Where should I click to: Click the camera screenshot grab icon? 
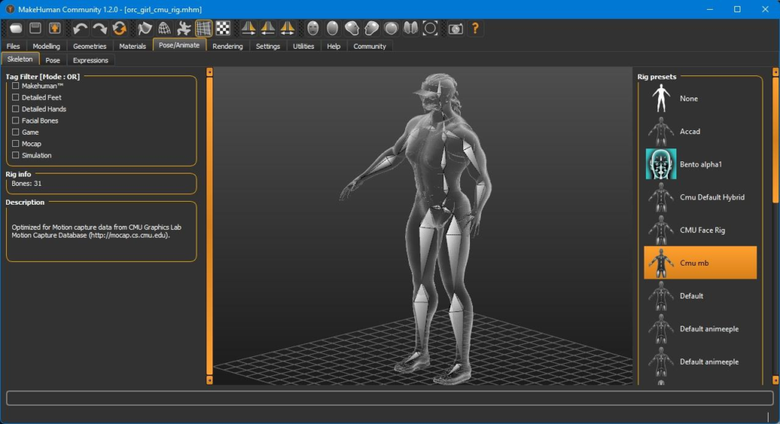click(x=456, y=28)
